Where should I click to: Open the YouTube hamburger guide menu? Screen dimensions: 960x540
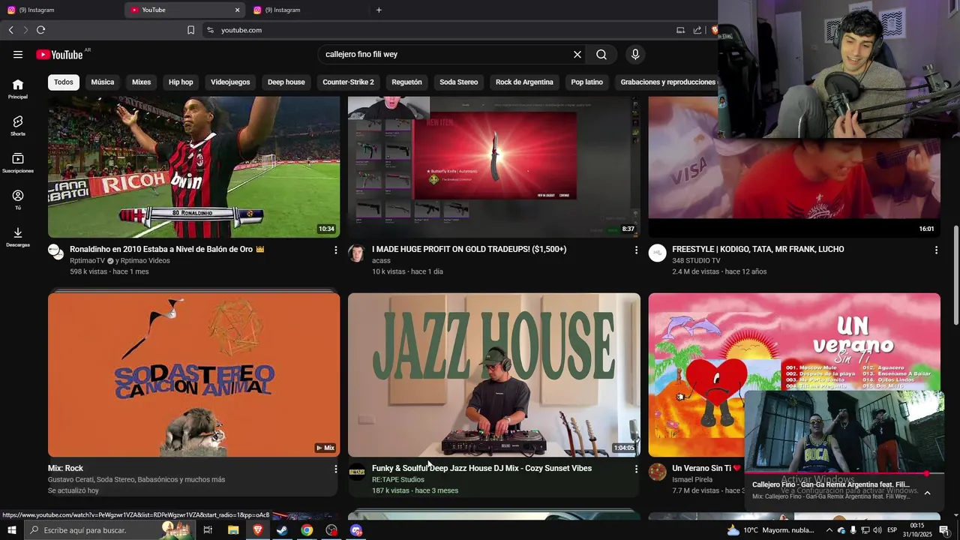18,54
